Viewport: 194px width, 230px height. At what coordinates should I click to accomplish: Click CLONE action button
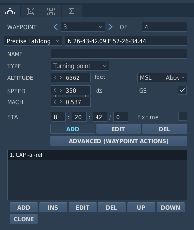tap(24, 219)
